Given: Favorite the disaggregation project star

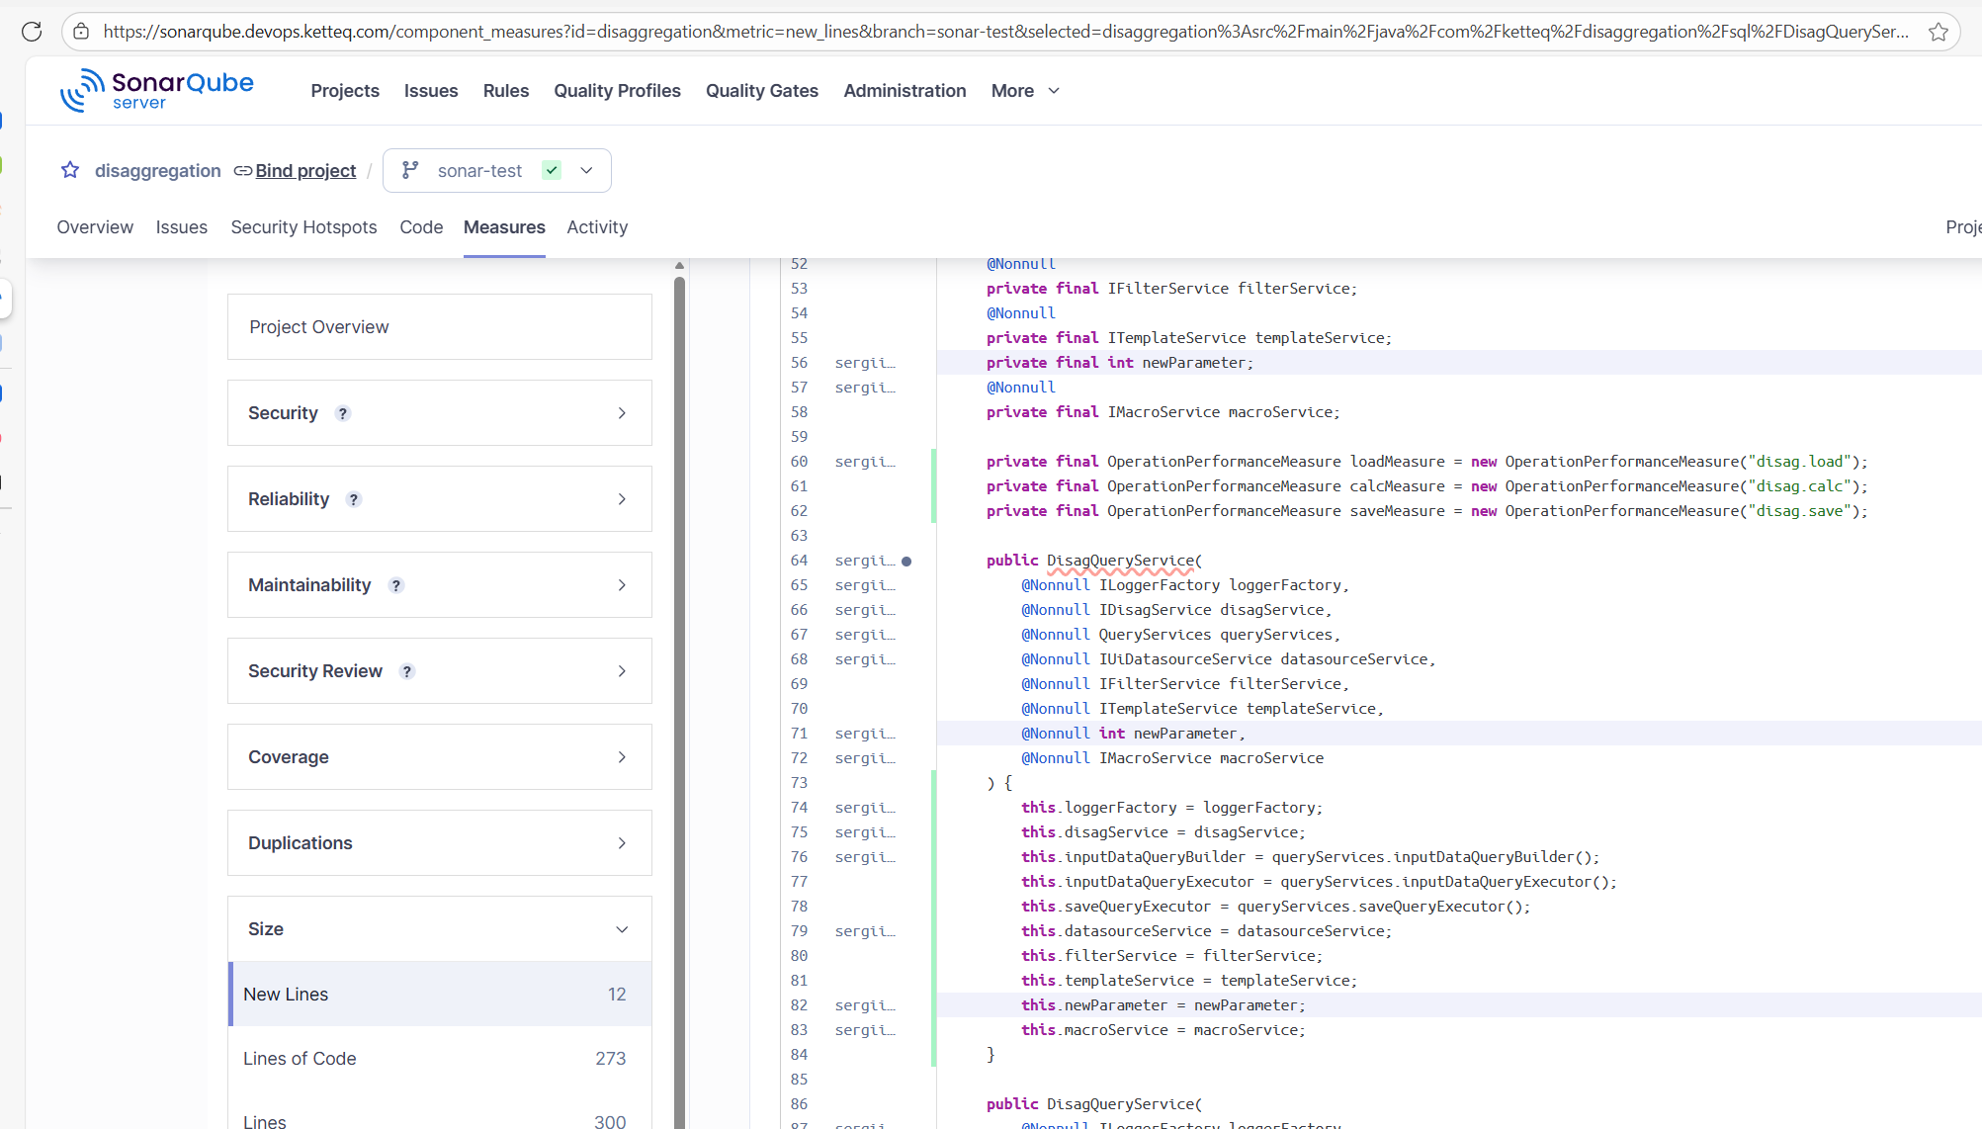Looking at the screenshot, I should pyautogui.click(x=70, y=170).
